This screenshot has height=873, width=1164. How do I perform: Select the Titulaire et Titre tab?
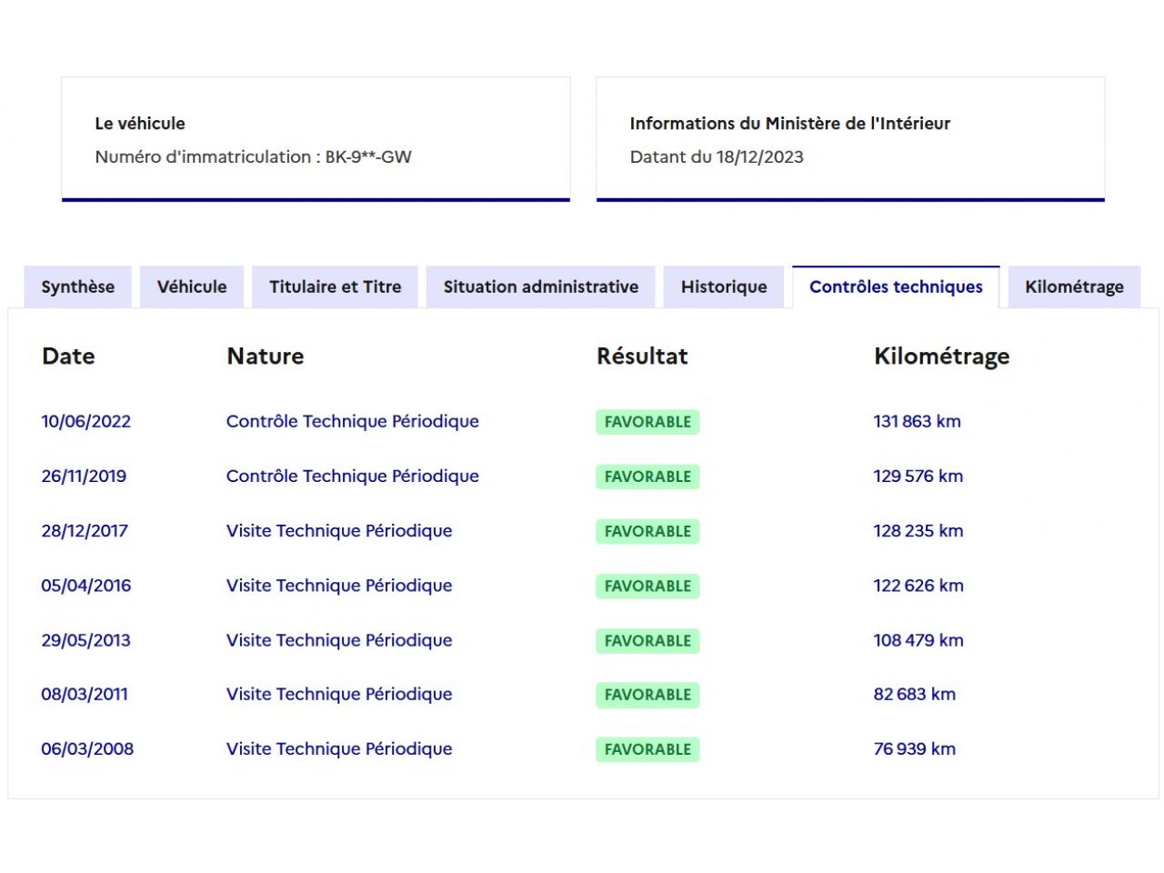pos(335,286)
